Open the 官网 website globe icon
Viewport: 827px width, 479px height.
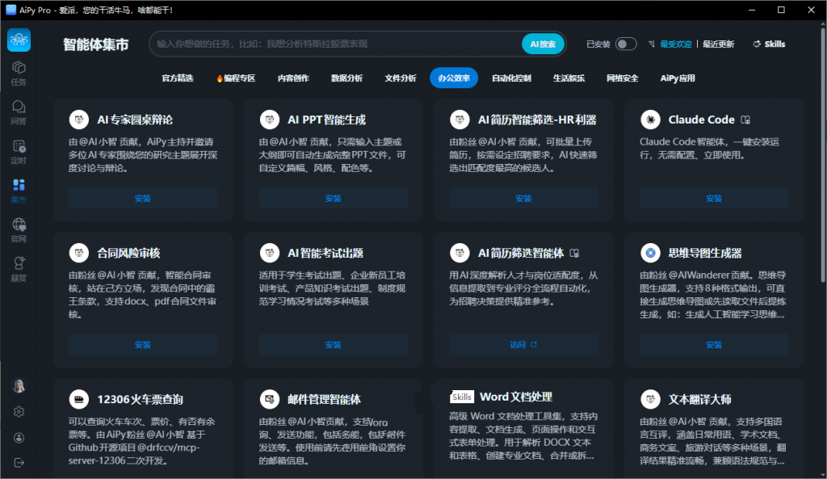pyautogui.click(x=19, y=230)
